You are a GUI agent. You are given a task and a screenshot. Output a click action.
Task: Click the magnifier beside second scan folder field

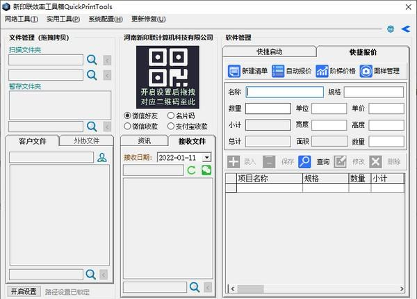point(92,75)
